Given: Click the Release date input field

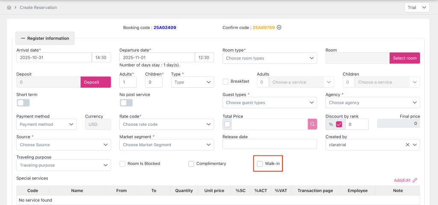Looking at the screenshot, I should [269, 145].
